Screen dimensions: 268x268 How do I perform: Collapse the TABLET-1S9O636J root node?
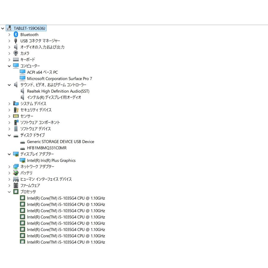coord(3,28)
